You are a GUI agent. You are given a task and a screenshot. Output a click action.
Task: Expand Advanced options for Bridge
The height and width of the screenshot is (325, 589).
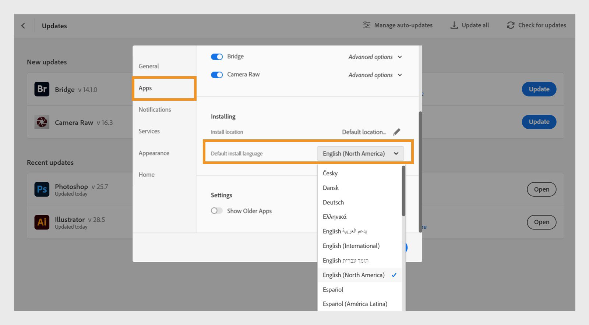[x=375, y=57]
